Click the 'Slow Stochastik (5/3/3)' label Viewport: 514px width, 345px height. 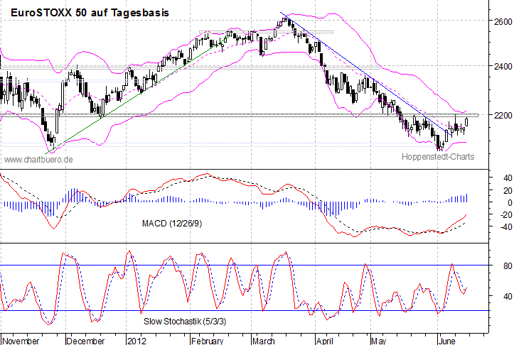(x=185, y=322)
